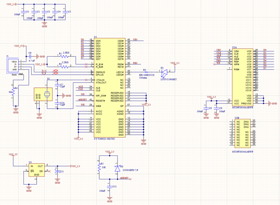Select resistor R1 symbol

(x=64, y=56)
